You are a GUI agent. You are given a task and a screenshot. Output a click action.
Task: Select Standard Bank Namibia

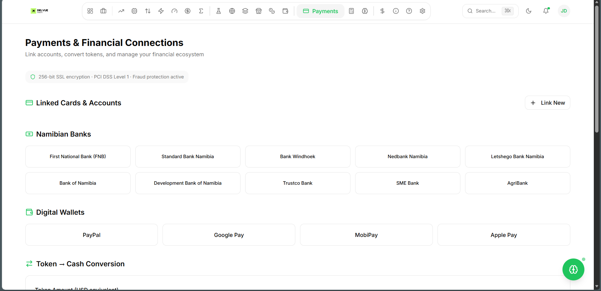[x=188, y=157]
